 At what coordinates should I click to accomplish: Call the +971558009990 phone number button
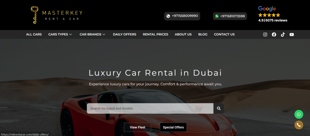(x=182, y=16)
